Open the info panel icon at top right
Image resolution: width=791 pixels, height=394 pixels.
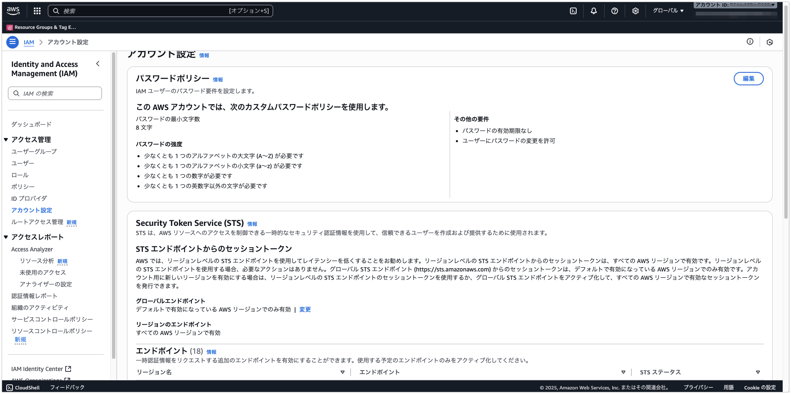click(750, 41)
